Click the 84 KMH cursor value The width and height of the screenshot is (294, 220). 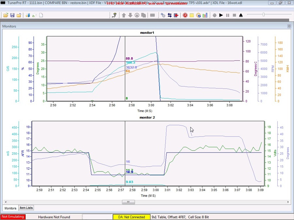coord(128,71)
